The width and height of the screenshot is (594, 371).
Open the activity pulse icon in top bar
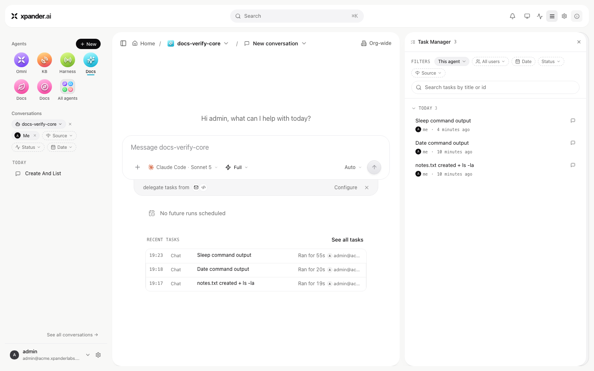[x=540, y=16]
